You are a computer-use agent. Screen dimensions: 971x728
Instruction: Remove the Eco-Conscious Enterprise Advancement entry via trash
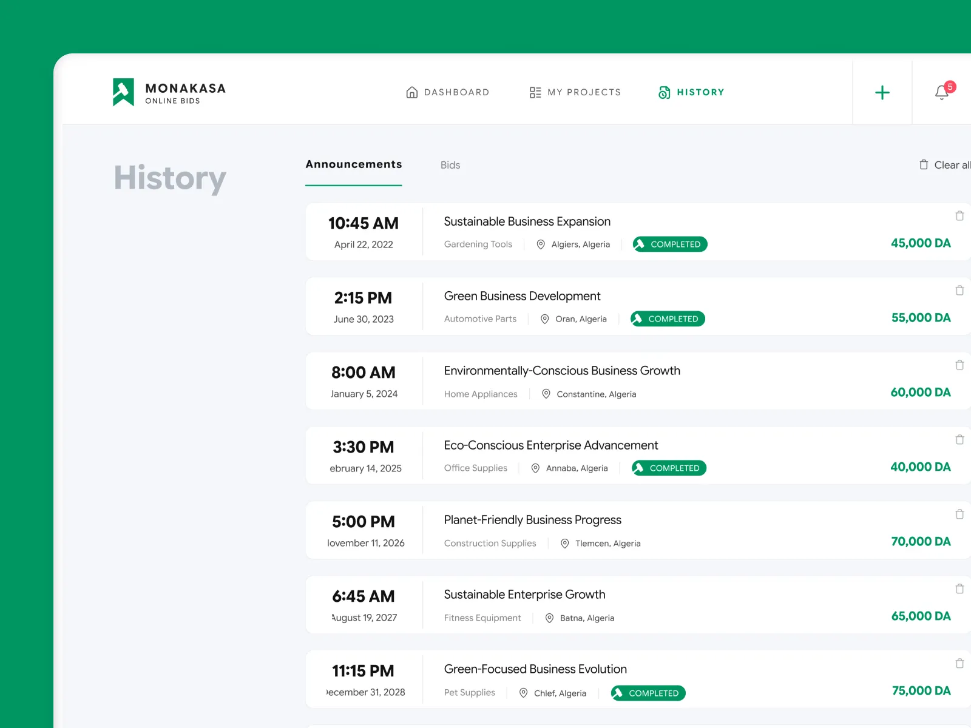[959, 440]
